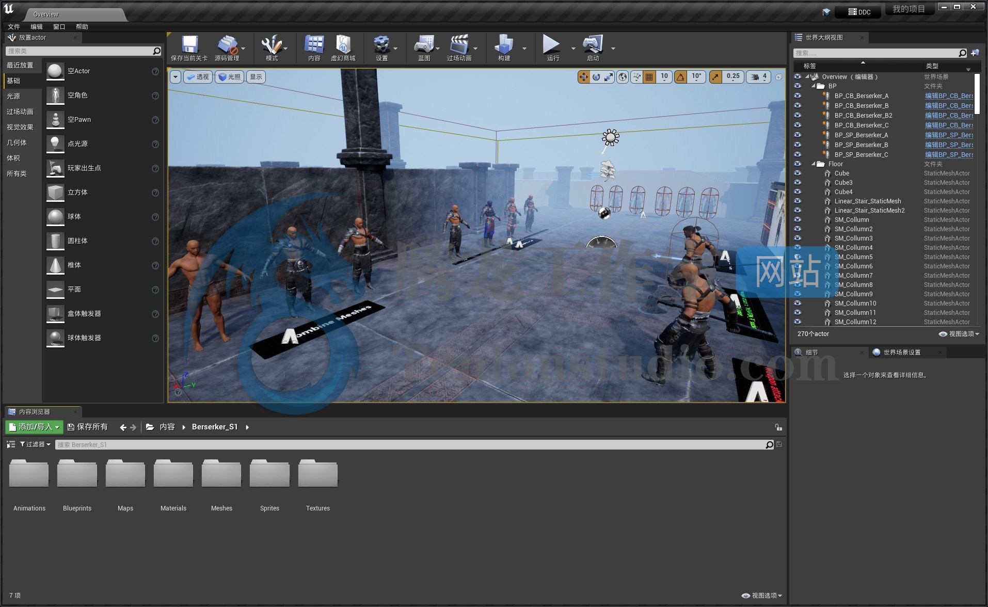Toggle grid snapping in viewport

click(649, 77)
